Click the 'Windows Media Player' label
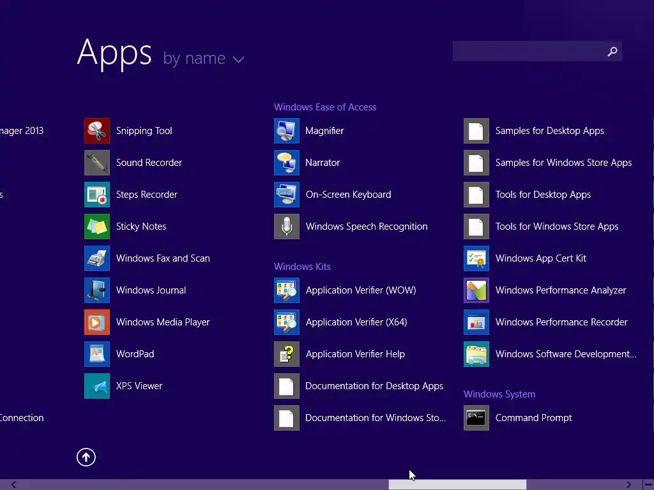Screen dimensions: 654x490 click(x=163, y=322)
